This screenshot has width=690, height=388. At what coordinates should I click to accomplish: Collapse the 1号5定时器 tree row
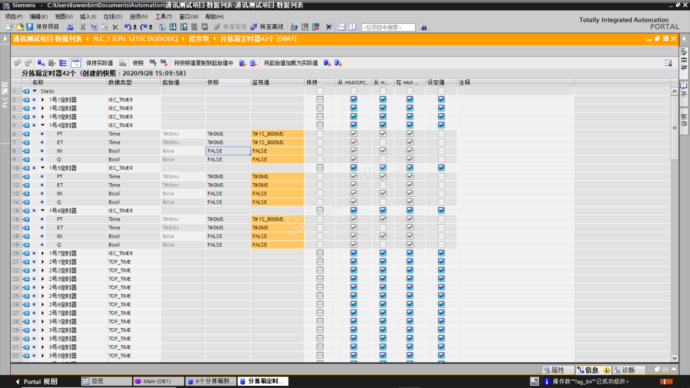(43, 168)
